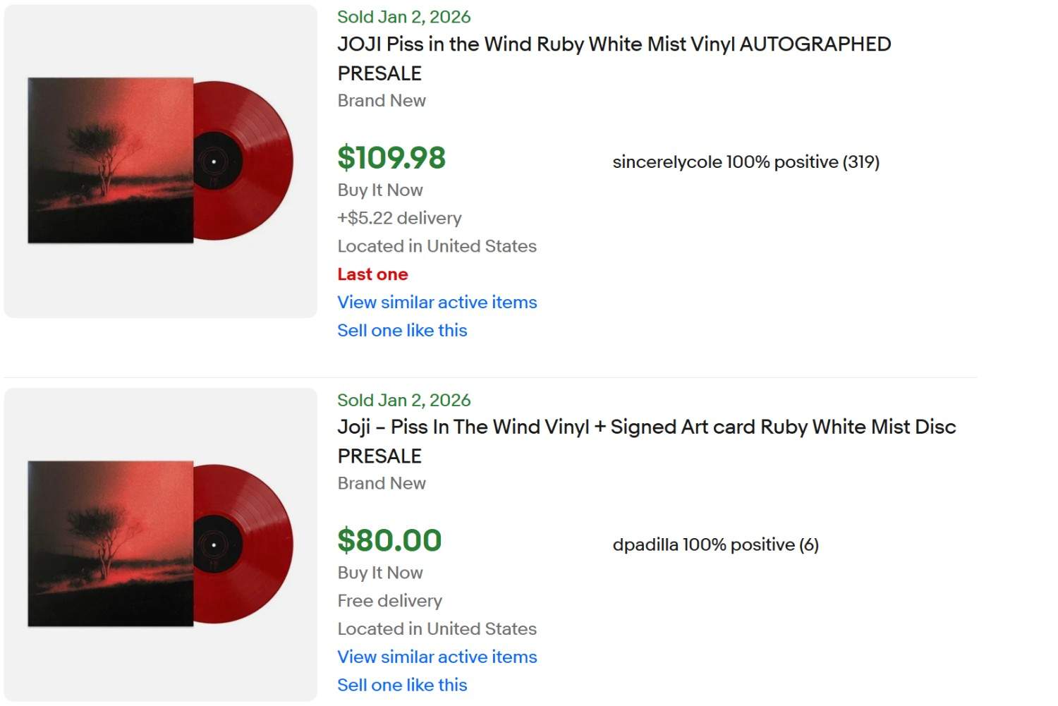Click the Last one indicator
The width and height of the screenshot is (1058, 706).
coord(372,274)
